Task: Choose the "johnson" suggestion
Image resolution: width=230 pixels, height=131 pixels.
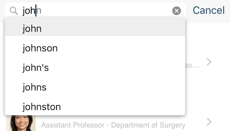Action: pyautogui.click(x=95, y=48)
